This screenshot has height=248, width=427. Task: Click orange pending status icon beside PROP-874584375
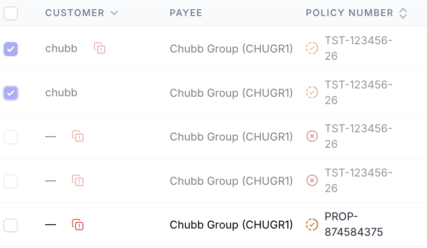312,225
